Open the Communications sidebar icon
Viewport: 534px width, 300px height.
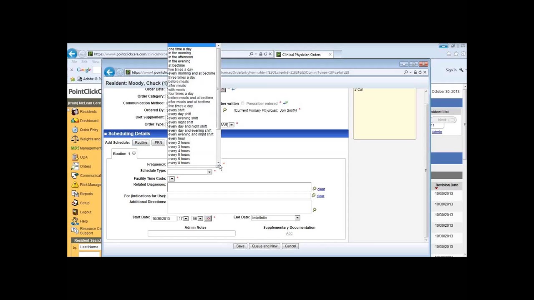point(75,176)
